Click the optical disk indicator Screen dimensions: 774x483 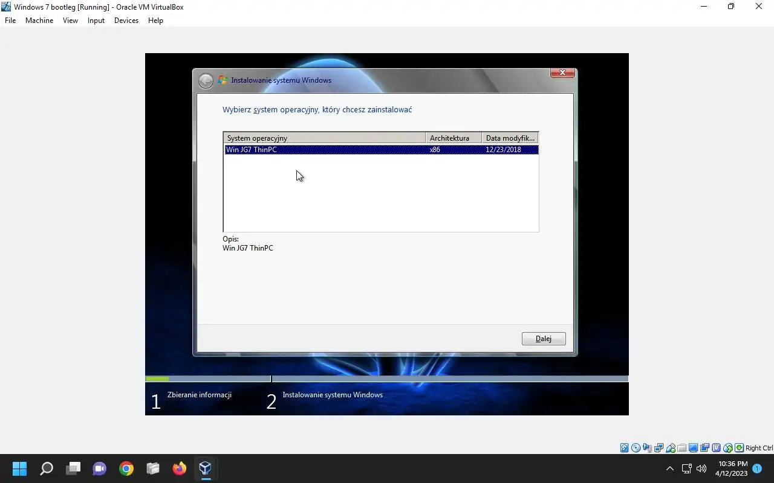pyautogui.click(x=636, y=448)
